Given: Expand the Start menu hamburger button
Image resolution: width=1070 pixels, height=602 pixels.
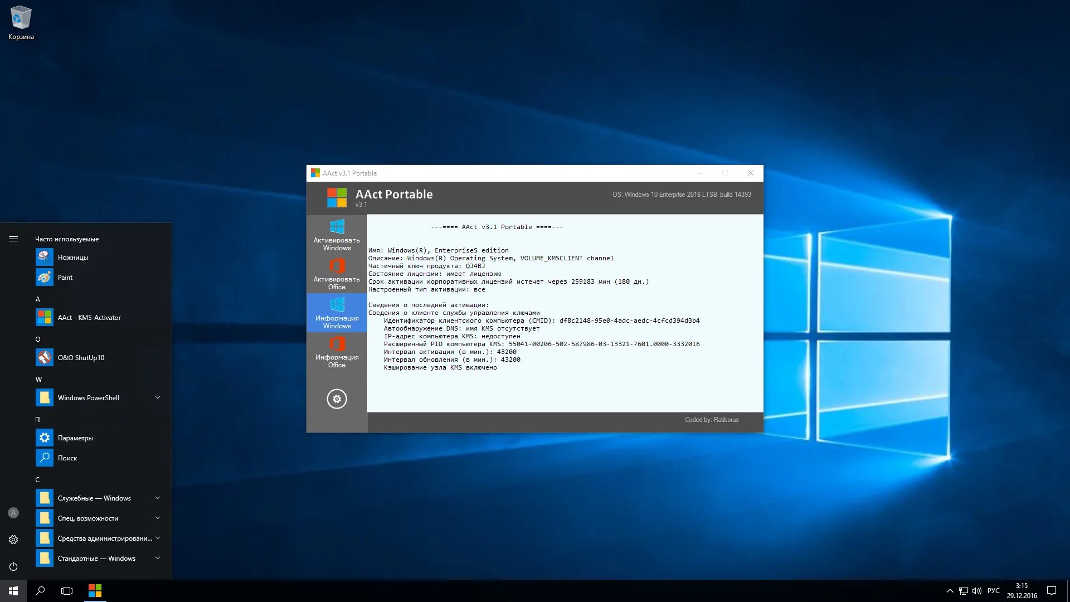Looking at the screenshot, I should coord(13,239).
